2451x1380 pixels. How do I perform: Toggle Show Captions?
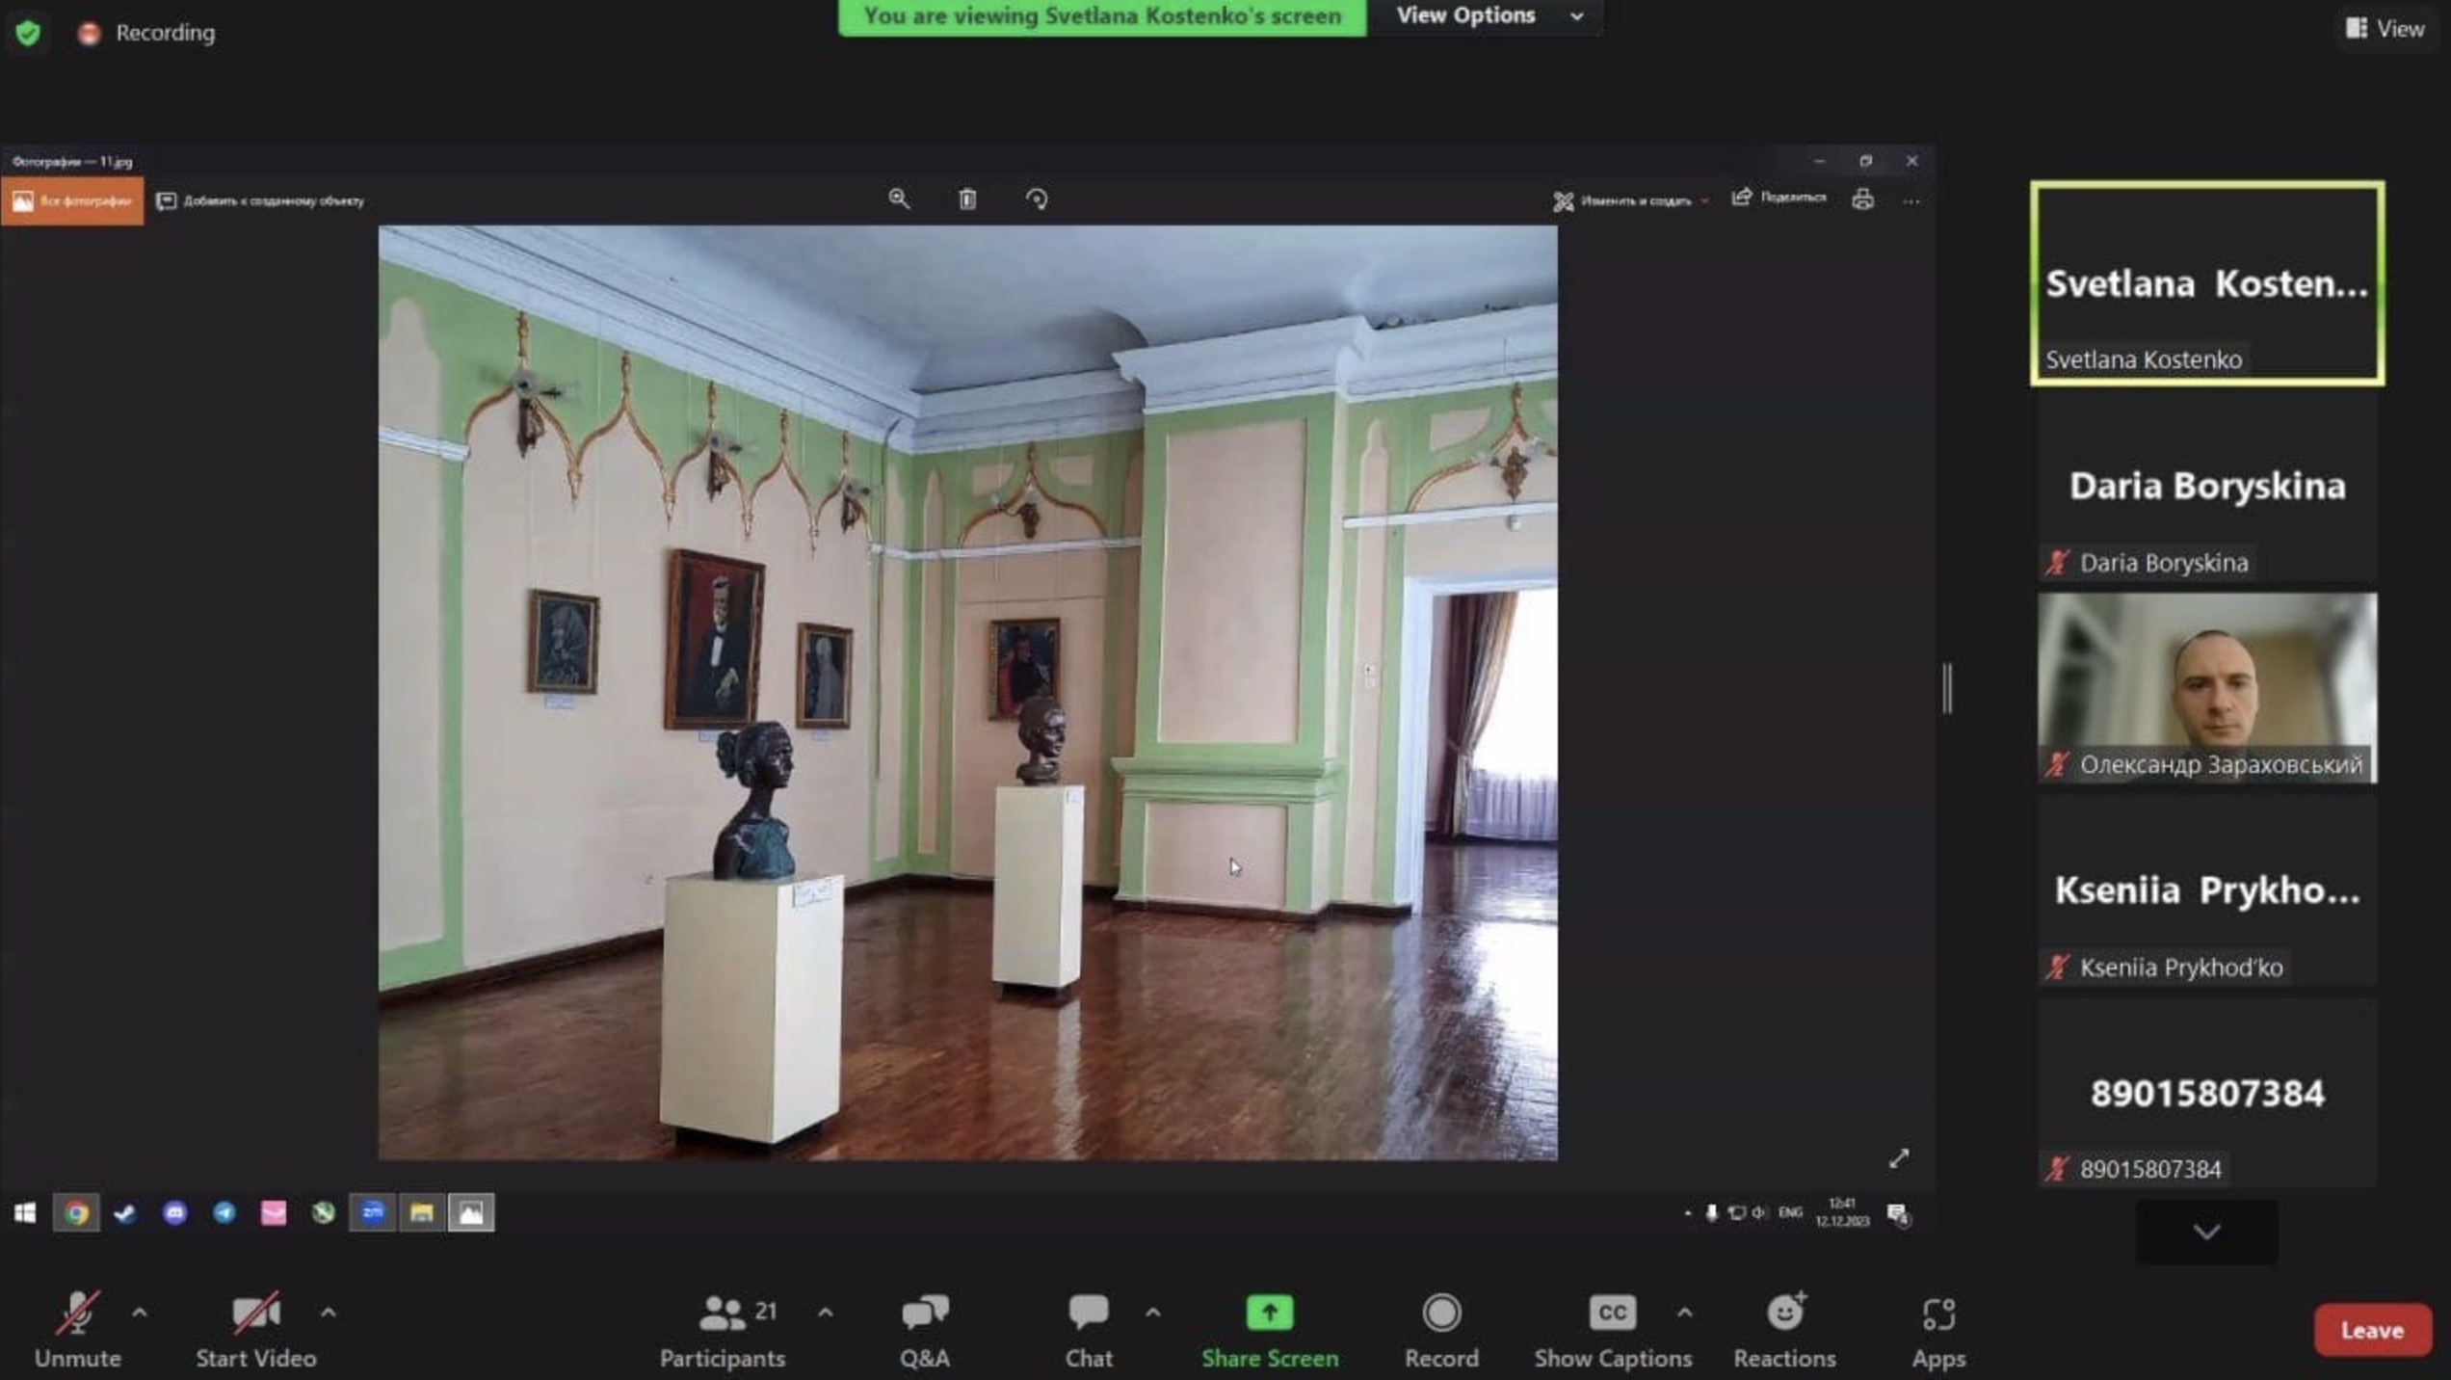point(1613,1330)
